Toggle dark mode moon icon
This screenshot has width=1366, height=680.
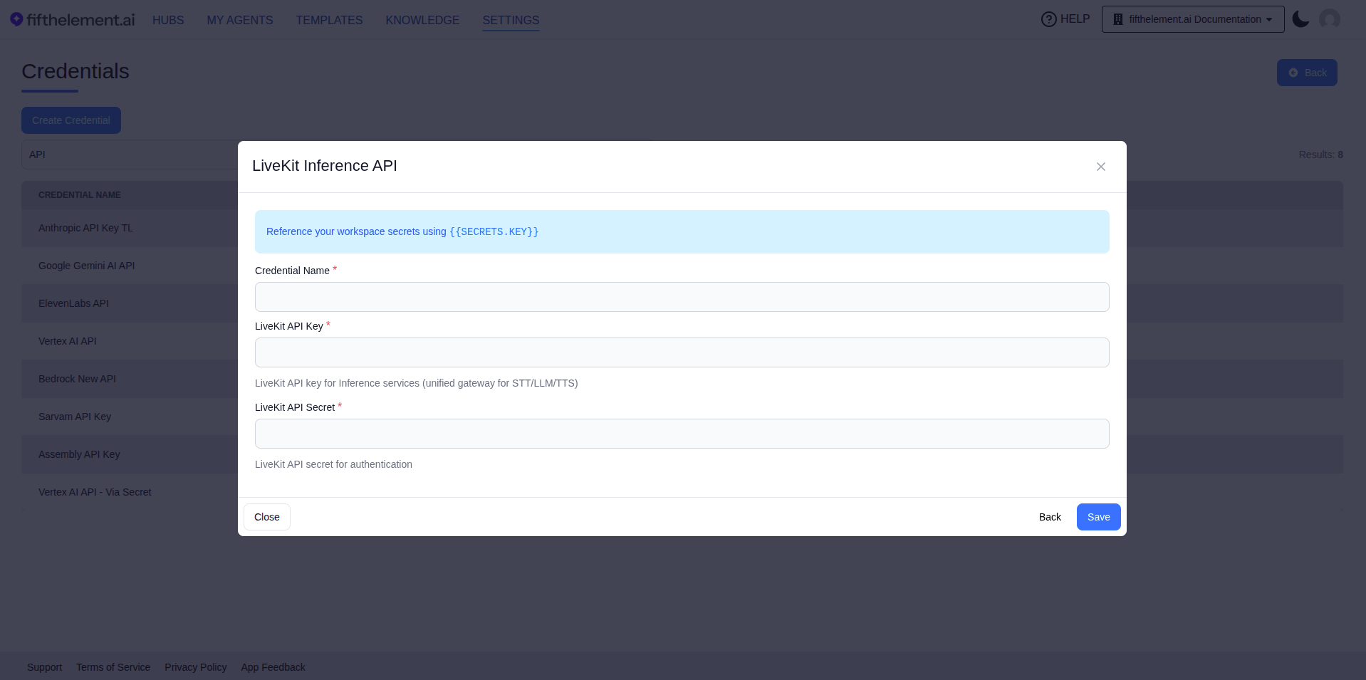1300,19
